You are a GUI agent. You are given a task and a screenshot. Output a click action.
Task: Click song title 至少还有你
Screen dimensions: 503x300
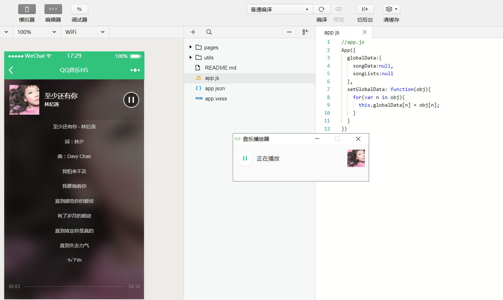(61, 96)
